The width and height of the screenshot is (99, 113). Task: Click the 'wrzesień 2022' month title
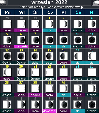(49, 2)
